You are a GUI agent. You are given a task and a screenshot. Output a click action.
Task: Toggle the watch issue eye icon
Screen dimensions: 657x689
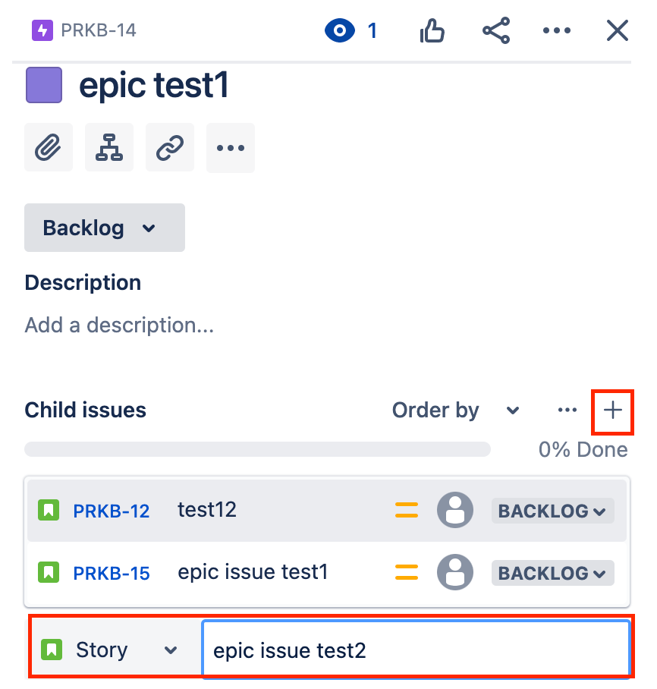[x=340, y=31]
